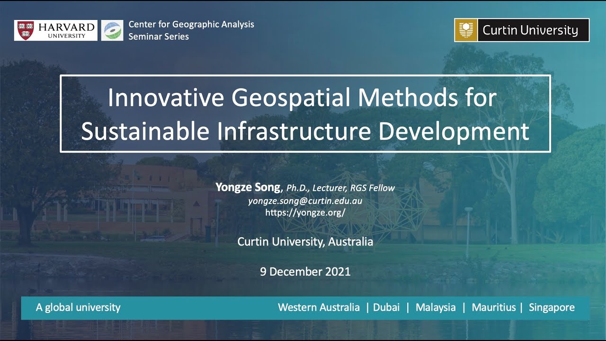The image size is (606, 341).
Task: Click 'Center for Geographic Analysis' header text
Action: (191, 24)
